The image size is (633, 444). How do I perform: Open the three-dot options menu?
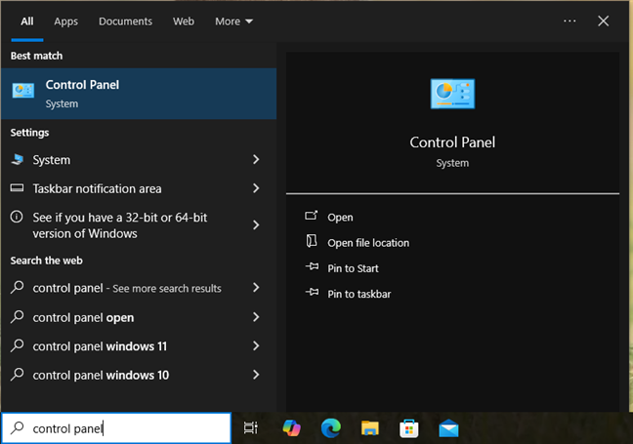pyautogui.click(x=570, y=20)
